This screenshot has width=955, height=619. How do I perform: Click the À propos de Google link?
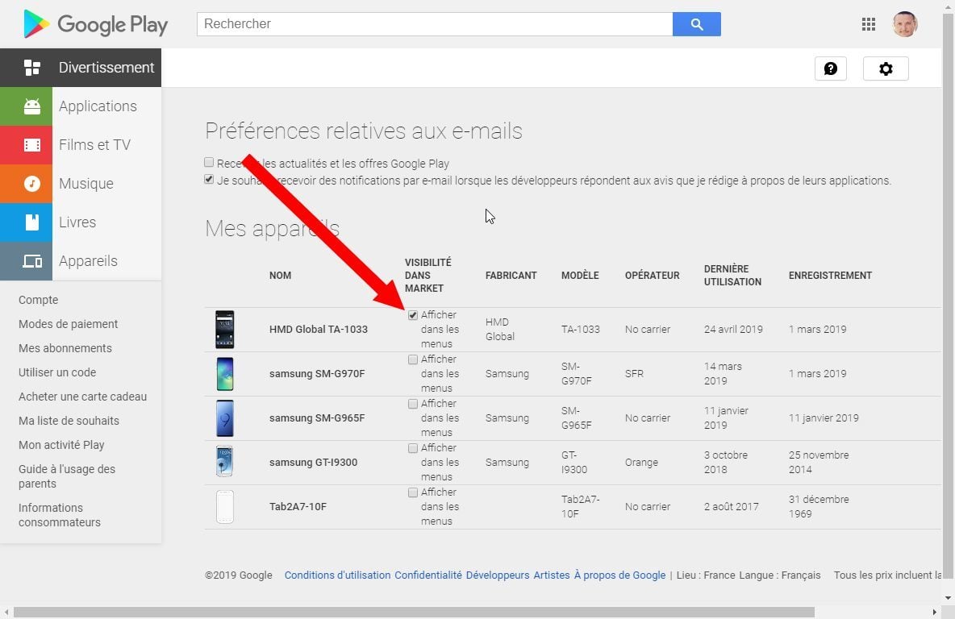[x=620, y=575]
